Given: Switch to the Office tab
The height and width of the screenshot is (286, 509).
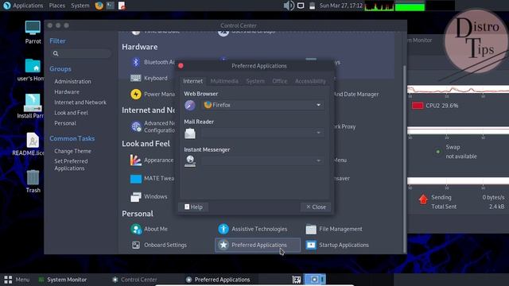Looking at the screenshot, I should tap(279, 81).
